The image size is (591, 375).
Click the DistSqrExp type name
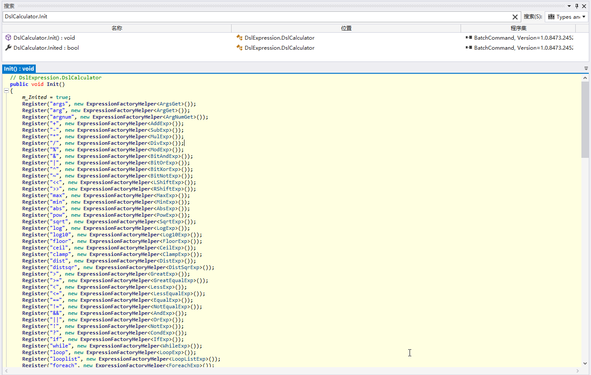click(x=184, y=267)
